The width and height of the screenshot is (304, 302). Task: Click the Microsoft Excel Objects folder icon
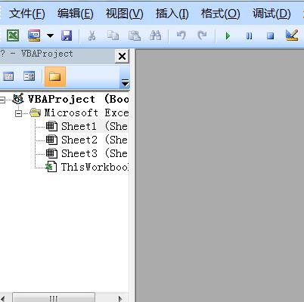[36, 112]
